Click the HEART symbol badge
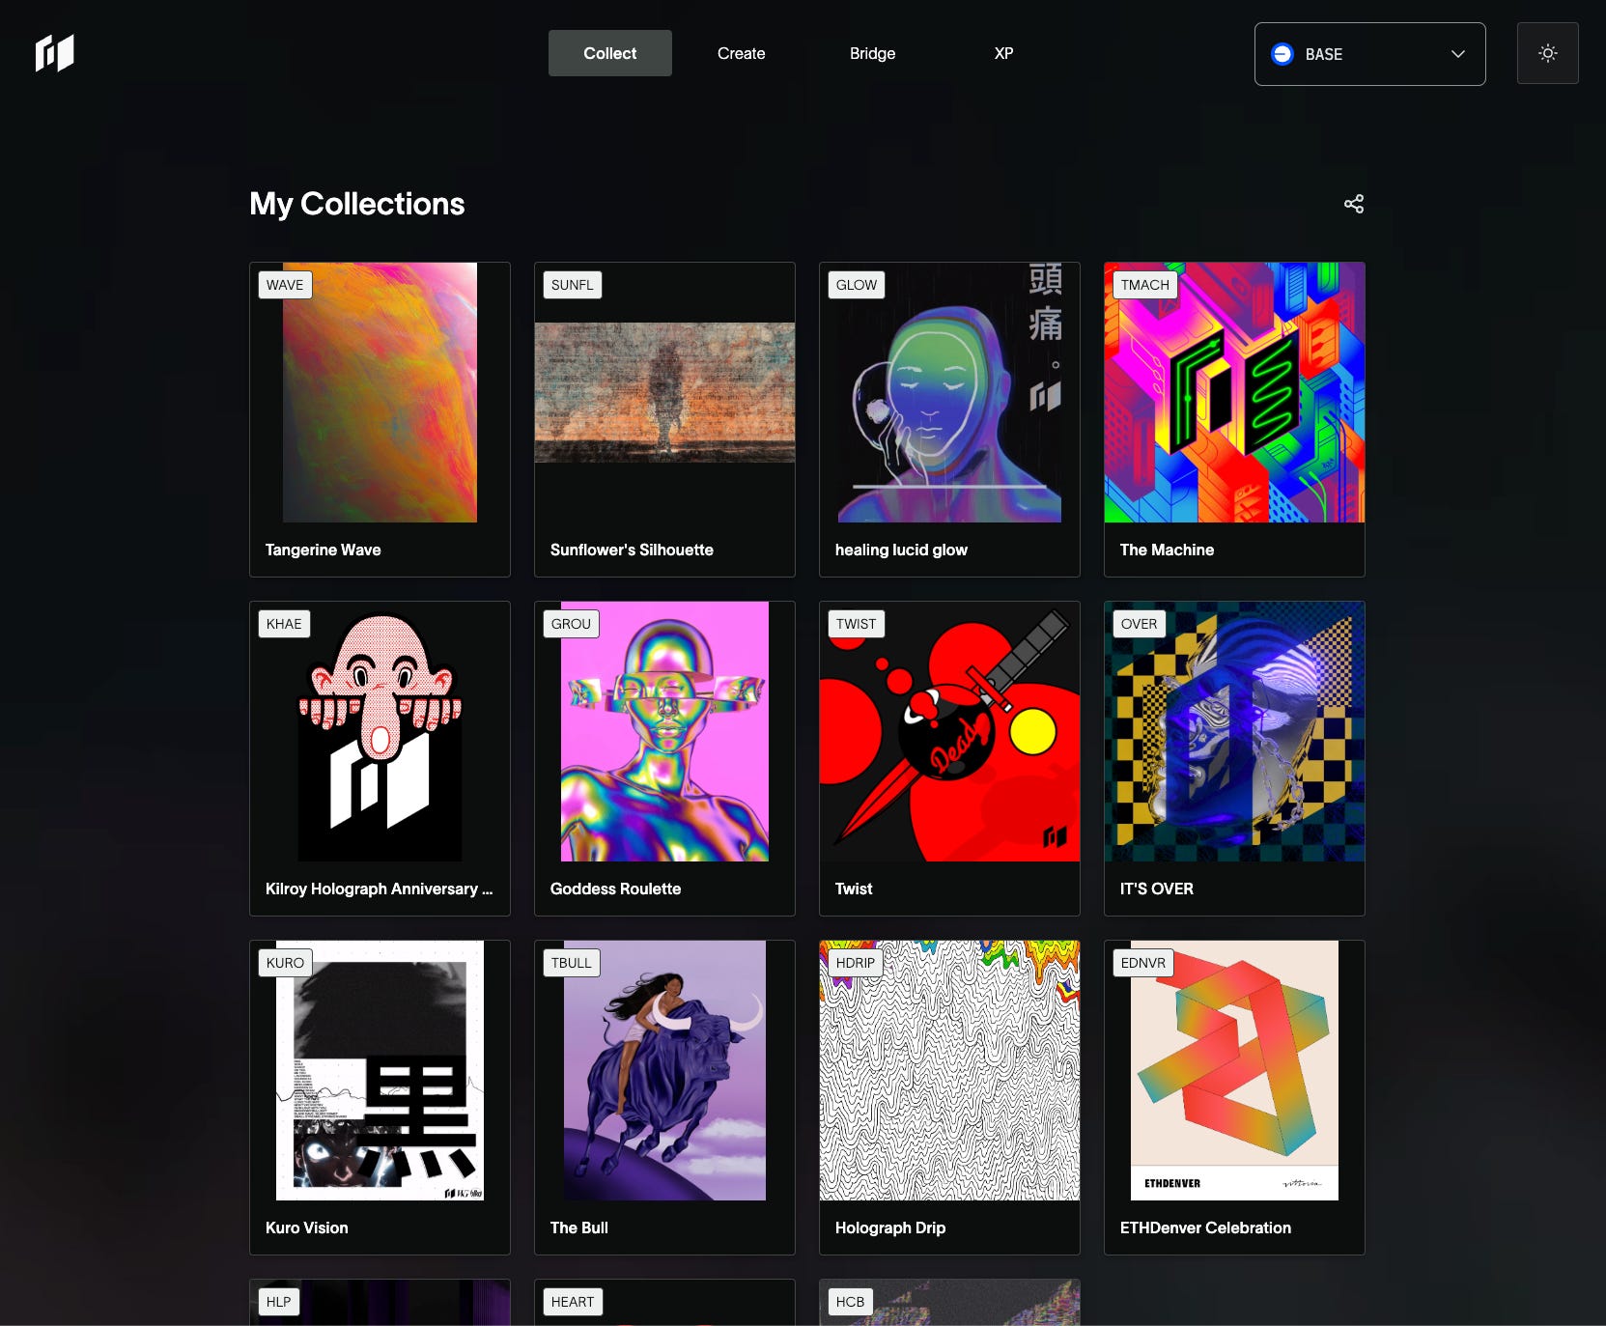This screenshot has width=1606, height=1326. tap(573, 1302)
